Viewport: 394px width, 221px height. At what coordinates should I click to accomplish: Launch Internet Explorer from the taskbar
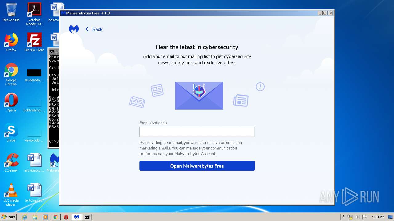(x=24, y=217)
